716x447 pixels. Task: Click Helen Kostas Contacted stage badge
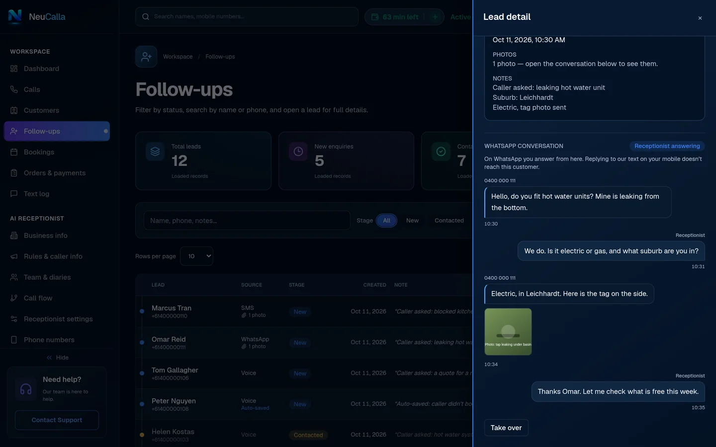[308, 435]
